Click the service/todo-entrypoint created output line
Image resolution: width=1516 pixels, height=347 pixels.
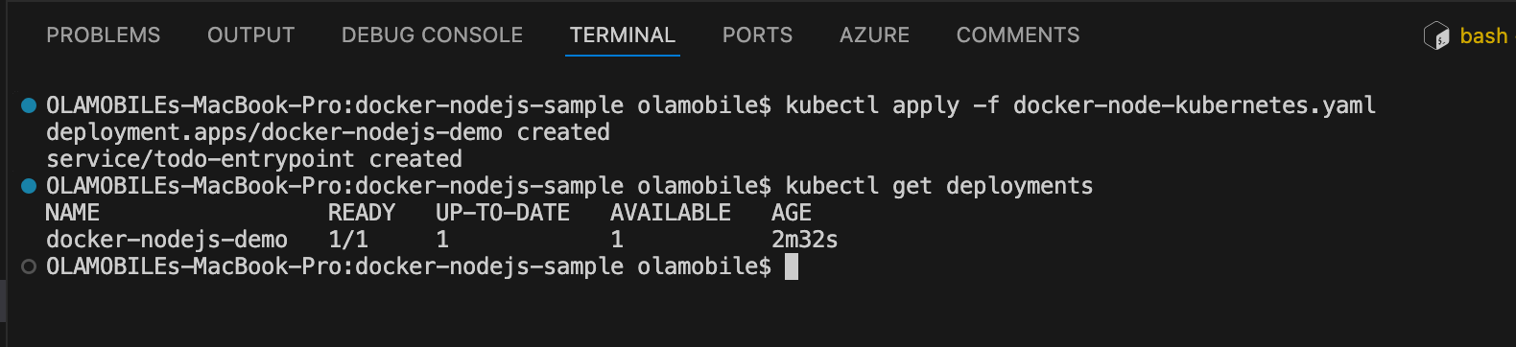click(x=254, y=159)
